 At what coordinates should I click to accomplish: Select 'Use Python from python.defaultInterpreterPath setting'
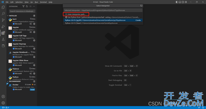point(103,17)
